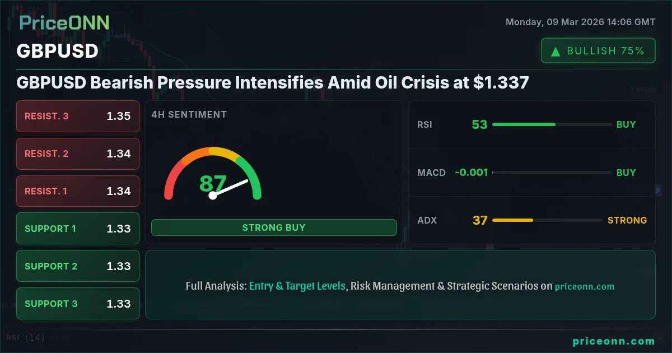This screenshot has height=353, width=672.
Task: Click the PriceONN logo
Action: coord(64,22)
